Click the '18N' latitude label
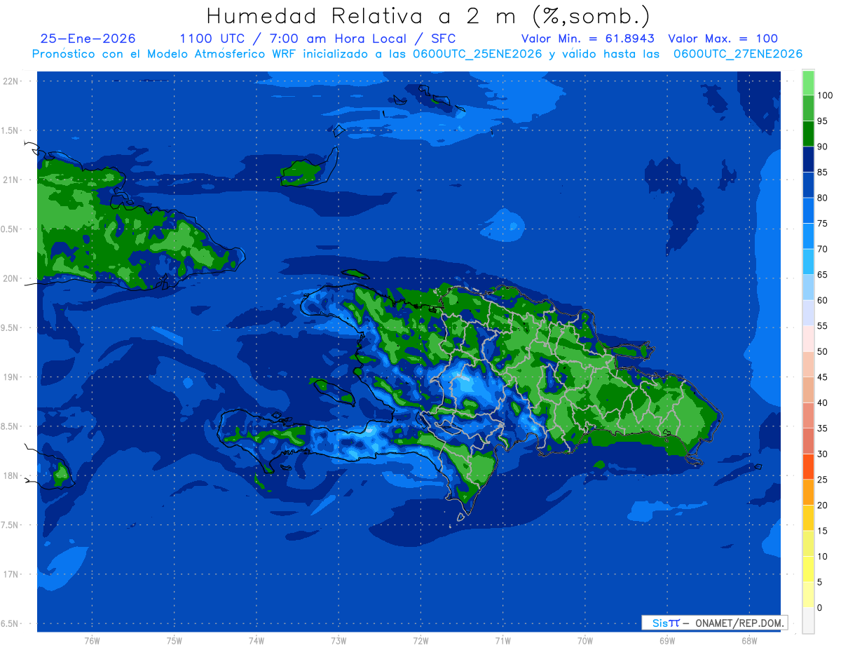Viewport: 841px width, 650px height. click(x=11, y=475)
